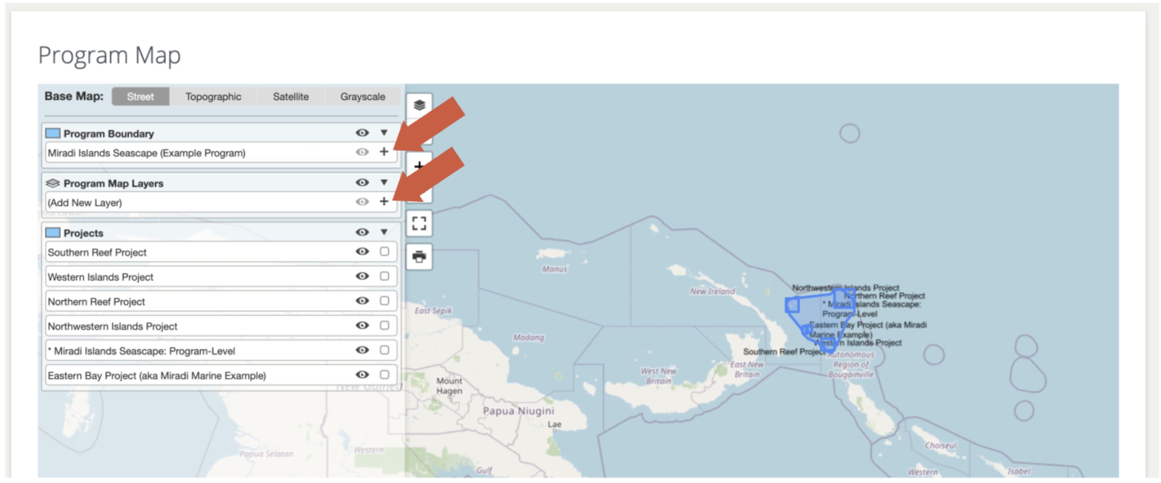This screenshot has height=483, width=1161.
Task: Check the Eastern Bay Project checkbox
Action: click(384, 375)
